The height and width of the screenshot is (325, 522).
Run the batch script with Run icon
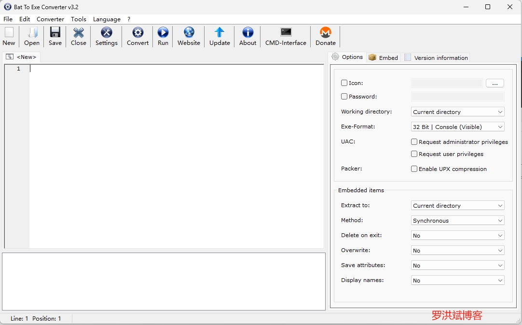click(163, 32)
